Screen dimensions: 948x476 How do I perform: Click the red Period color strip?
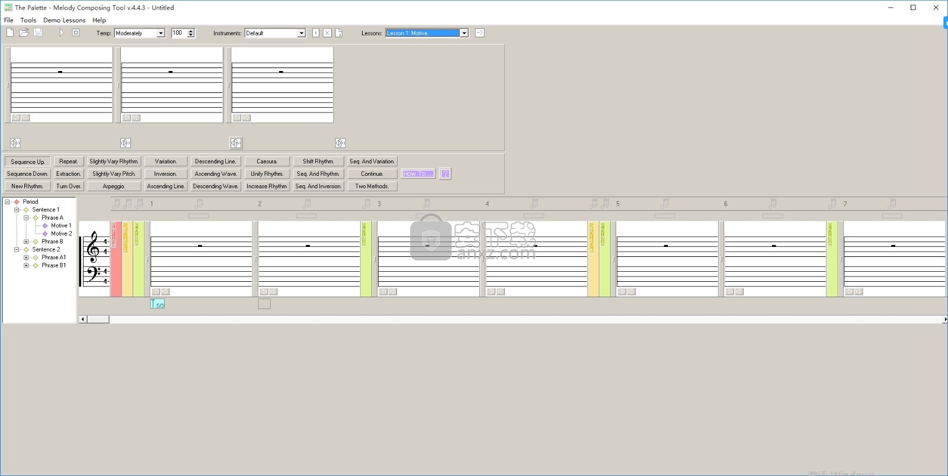[116, 259]
